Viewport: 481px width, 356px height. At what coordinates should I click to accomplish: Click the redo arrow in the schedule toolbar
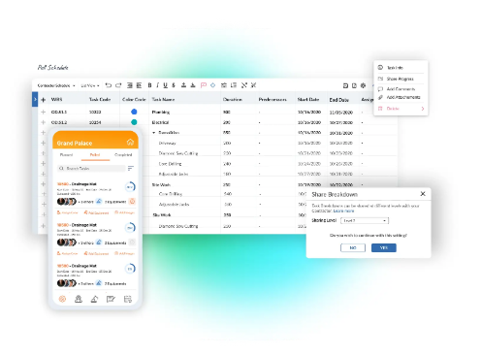[x=118, y=85]
